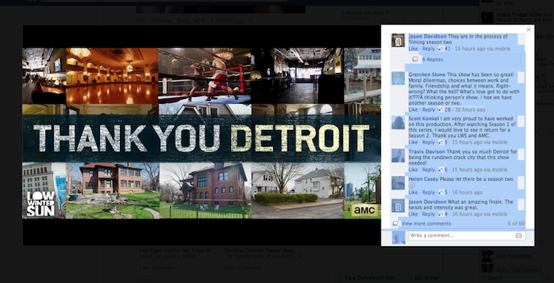Attach a photo using the camera icon
Image resolution: width=554 pixels, height=283 pixels.
click(x=519, y=235)
